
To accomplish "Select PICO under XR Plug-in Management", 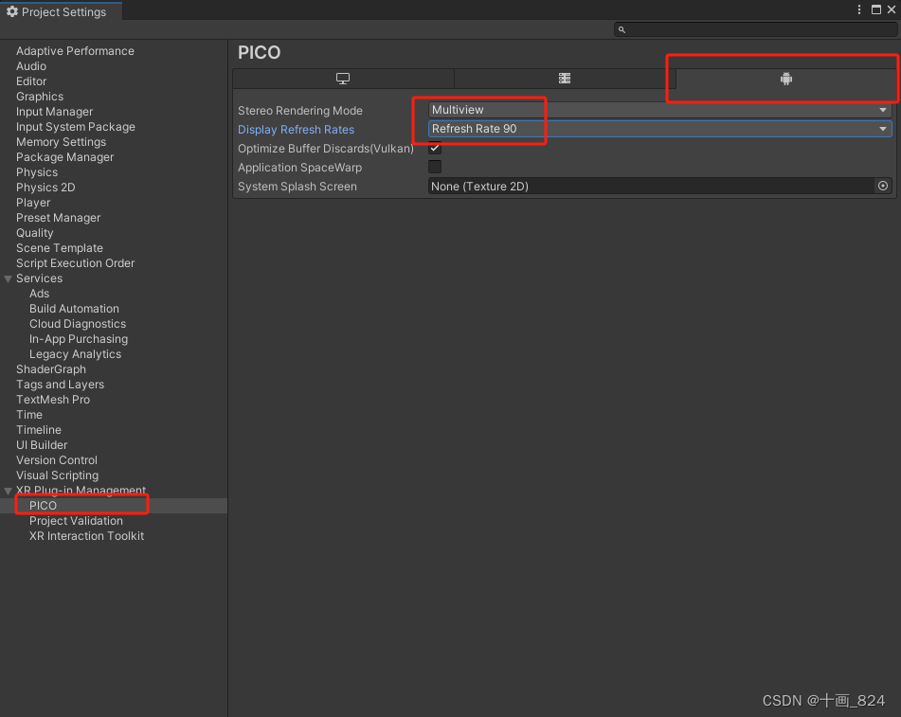I will (x=43, y=506).
